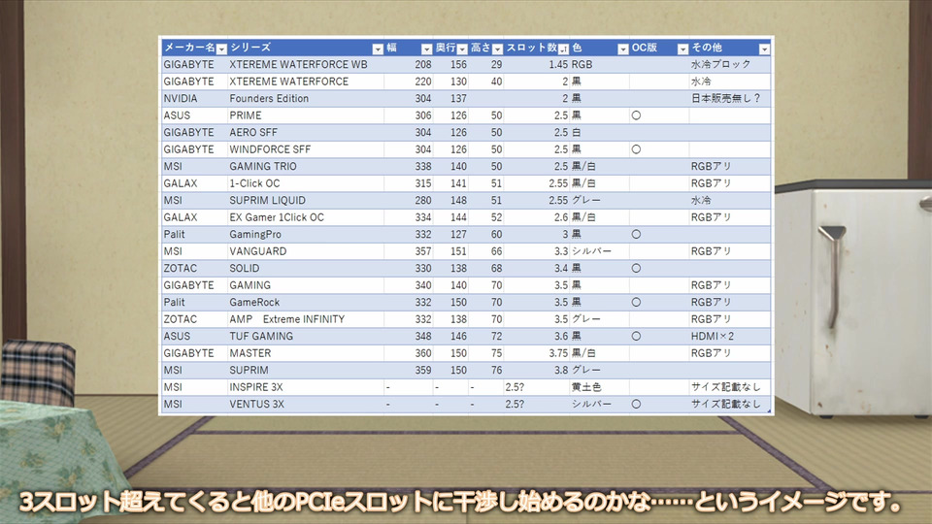Click the AMP Extreme INFINITY cell

(306, 319)
